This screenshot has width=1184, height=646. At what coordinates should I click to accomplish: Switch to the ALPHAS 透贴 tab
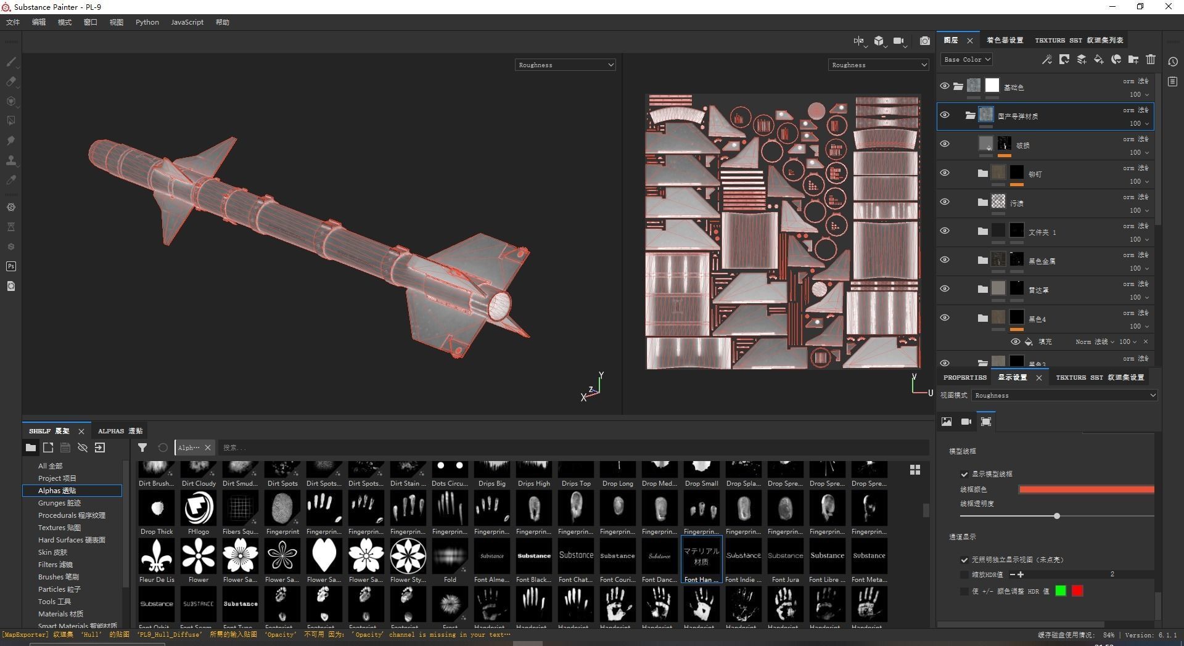click(120, 431)
